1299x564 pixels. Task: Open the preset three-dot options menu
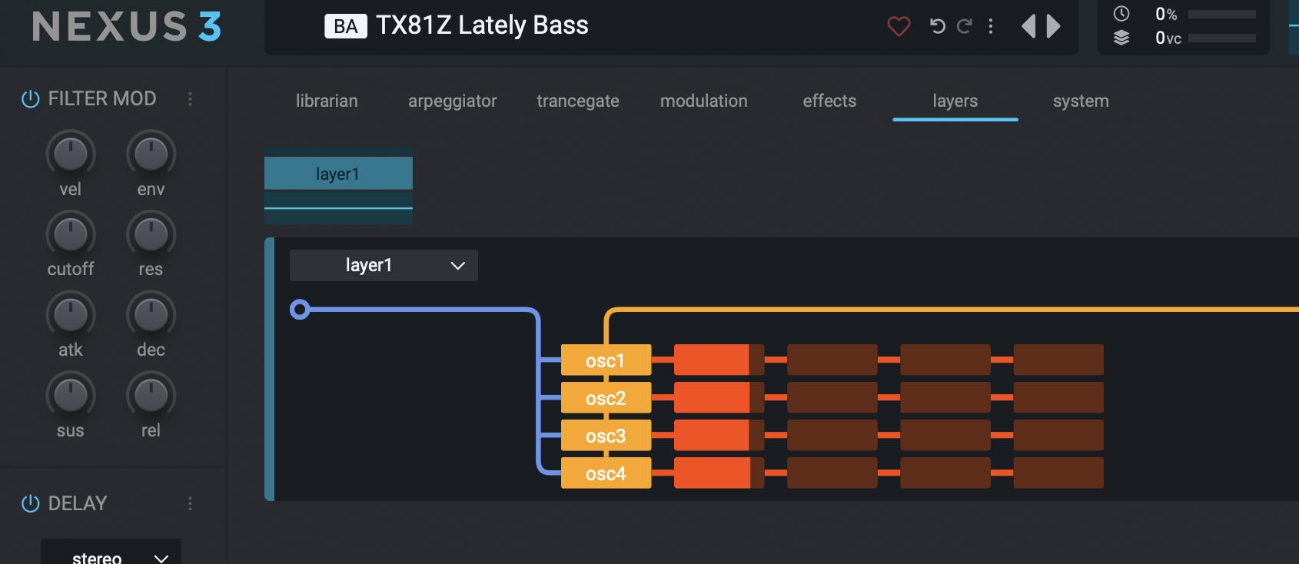tap(991, 26)
